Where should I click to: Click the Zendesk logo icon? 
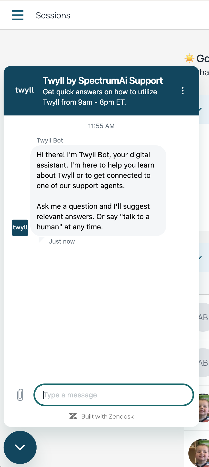pos(73,416)
